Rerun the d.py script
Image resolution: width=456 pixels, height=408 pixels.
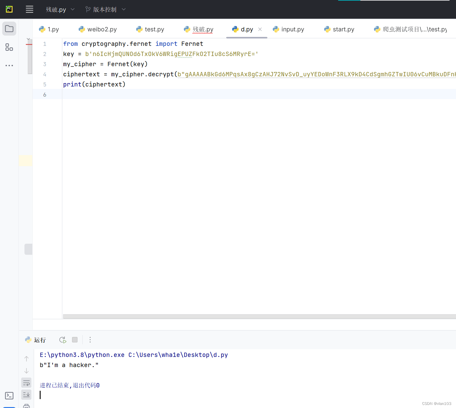[x=63, y=340]
